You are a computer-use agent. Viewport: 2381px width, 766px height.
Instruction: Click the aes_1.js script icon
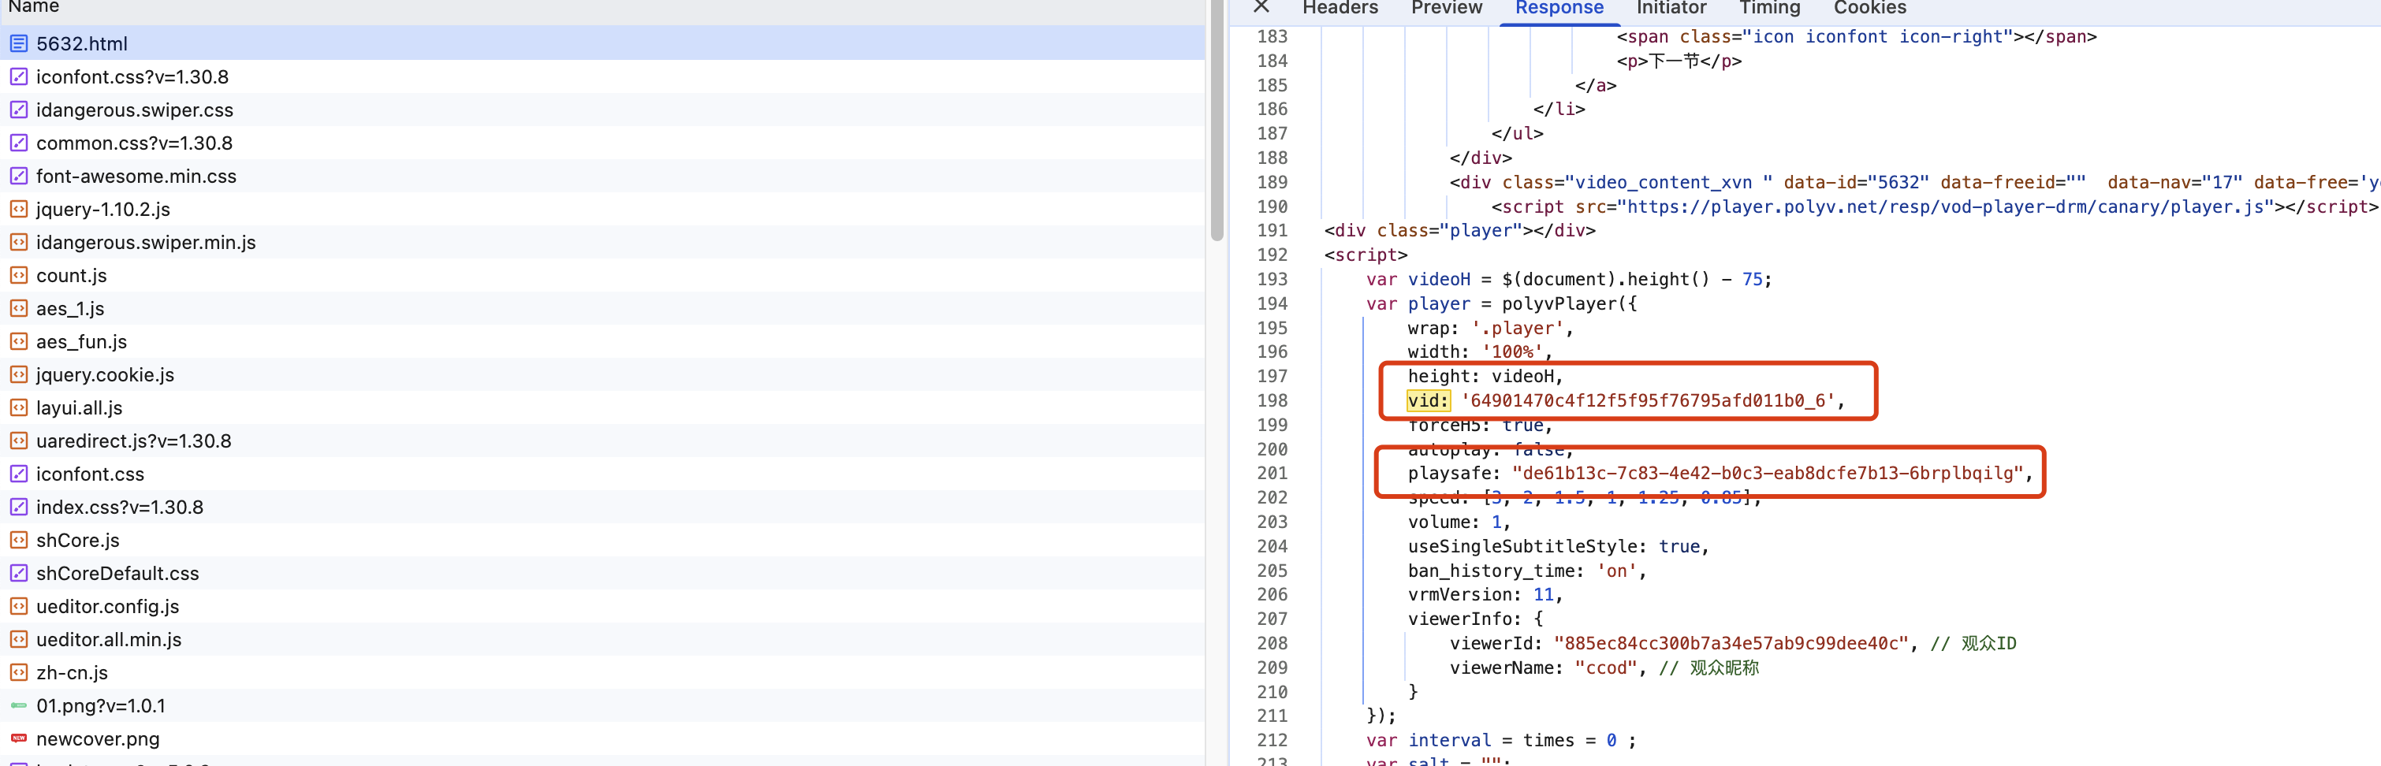coord(18,309)
